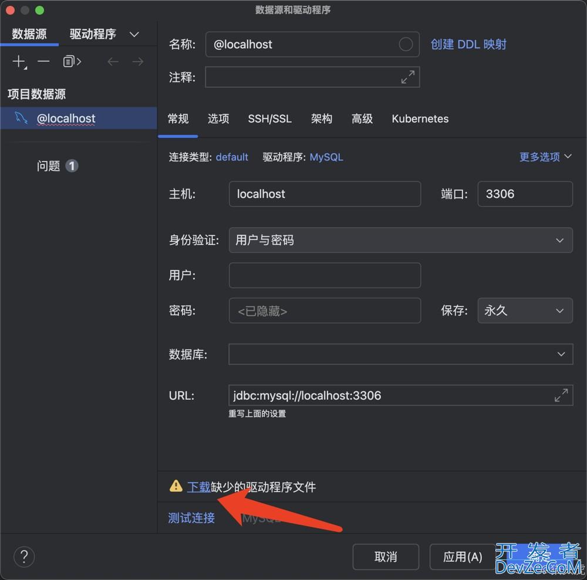Click the forward arrow in sidebar toolbar

pyautogui.click(x=138, y=62)
